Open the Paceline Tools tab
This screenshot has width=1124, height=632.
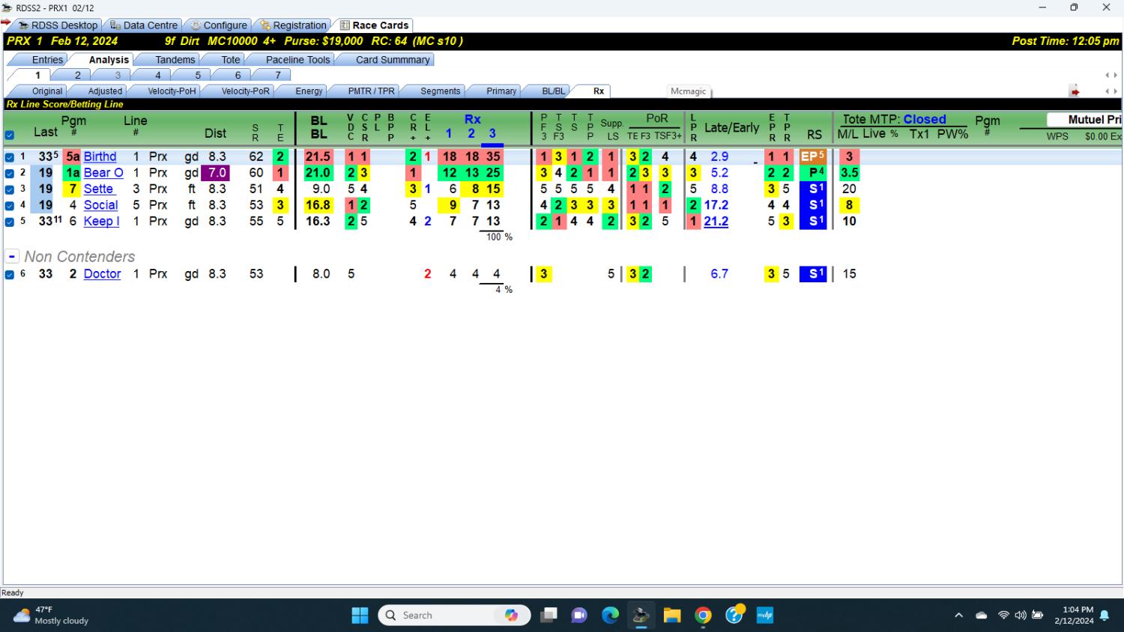point(297,60)
